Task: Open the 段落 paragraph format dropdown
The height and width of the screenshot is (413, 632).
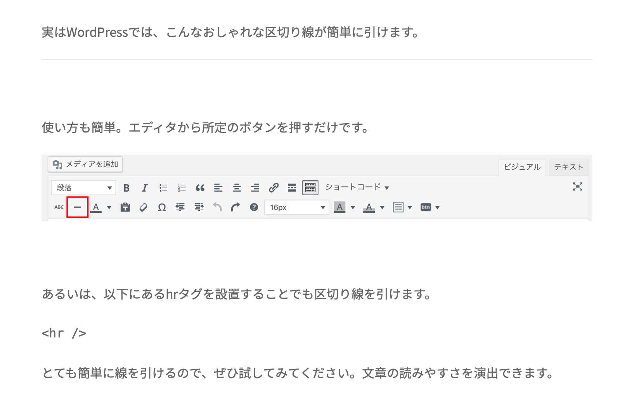Action: coord(83,188)
